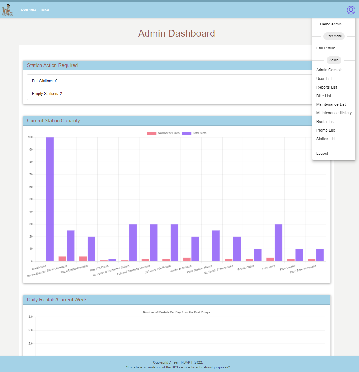Select Edit Profile from user menu
359x372 pixels.
(x=326, y=48)
